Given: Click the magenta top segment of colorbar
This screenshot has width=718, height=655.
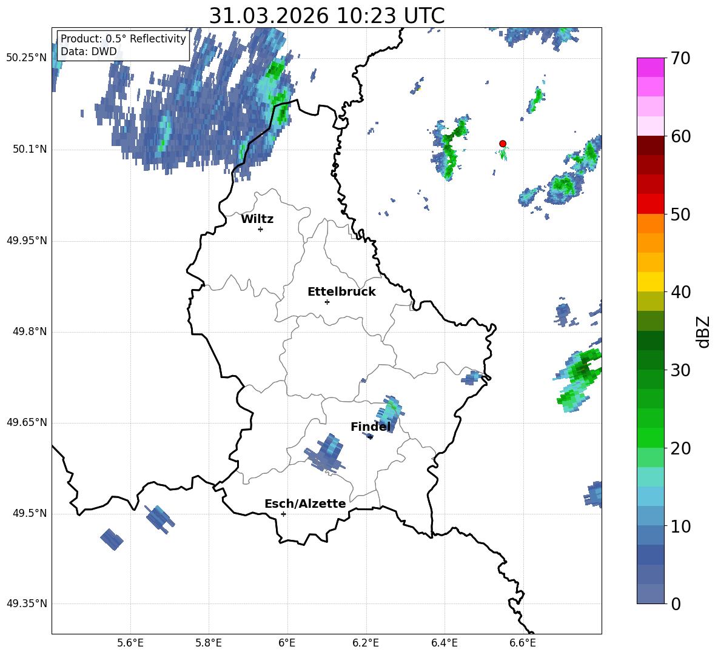Looking at the screenshot, I should [650, 68].
